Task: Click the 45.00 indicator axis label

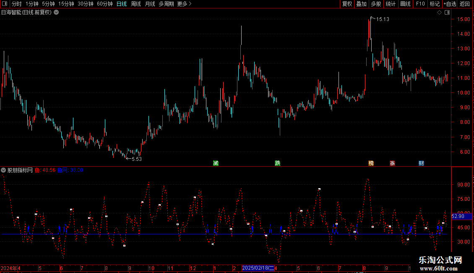Action: [464, 227]
